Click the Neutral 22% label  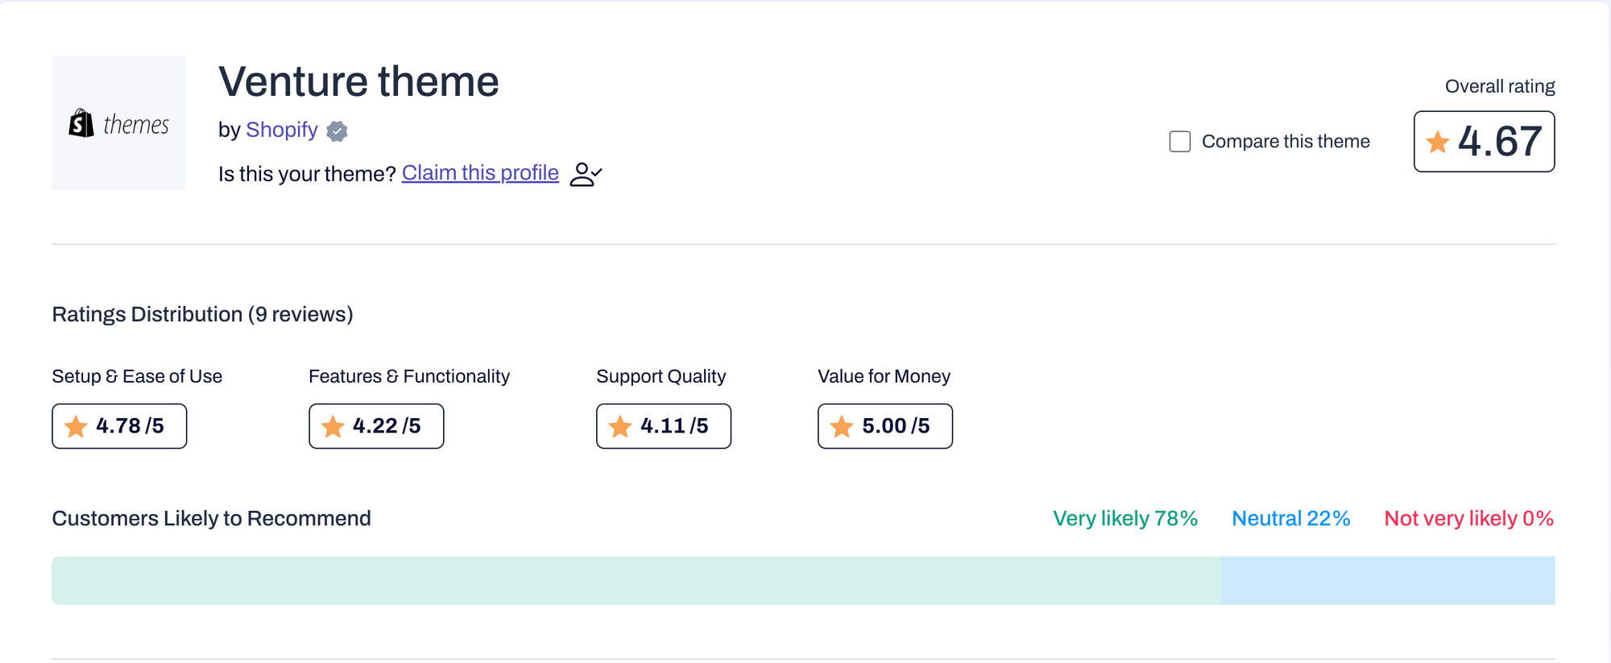tap(1290, 518)
